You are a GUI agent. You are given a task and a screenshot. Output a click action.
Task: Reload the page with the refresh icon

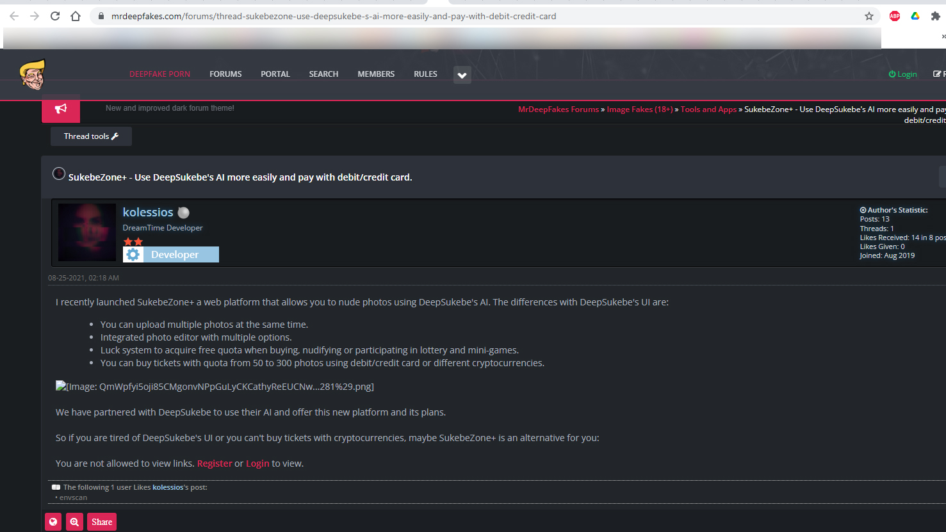pyautogui.click(x=55, y=16)
